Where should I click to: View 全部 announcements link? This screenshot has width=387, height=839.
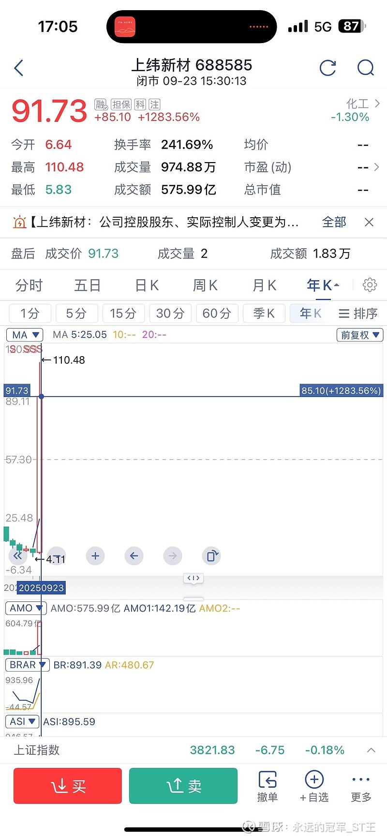pos(334,222)
